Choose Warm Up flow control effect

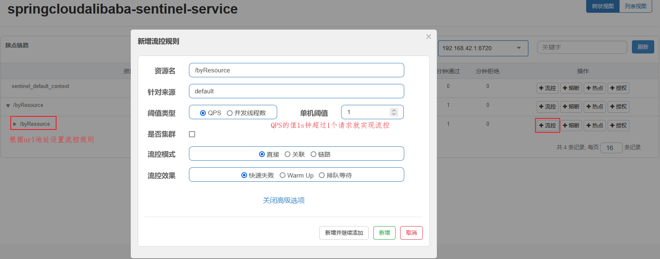pyautogui.click(x=283, y=175)
